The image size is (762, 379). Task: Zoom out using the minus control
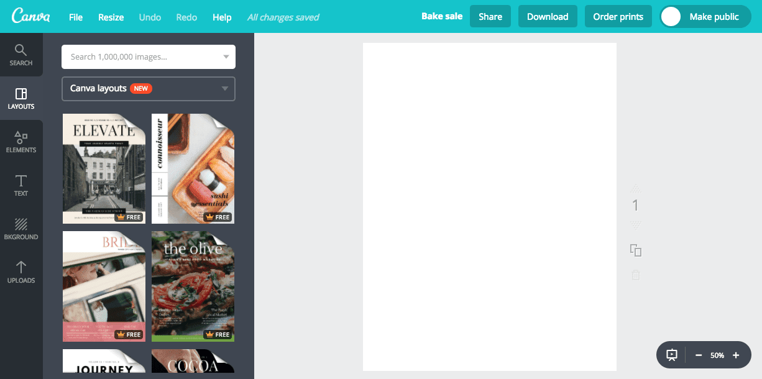(697, 355)
